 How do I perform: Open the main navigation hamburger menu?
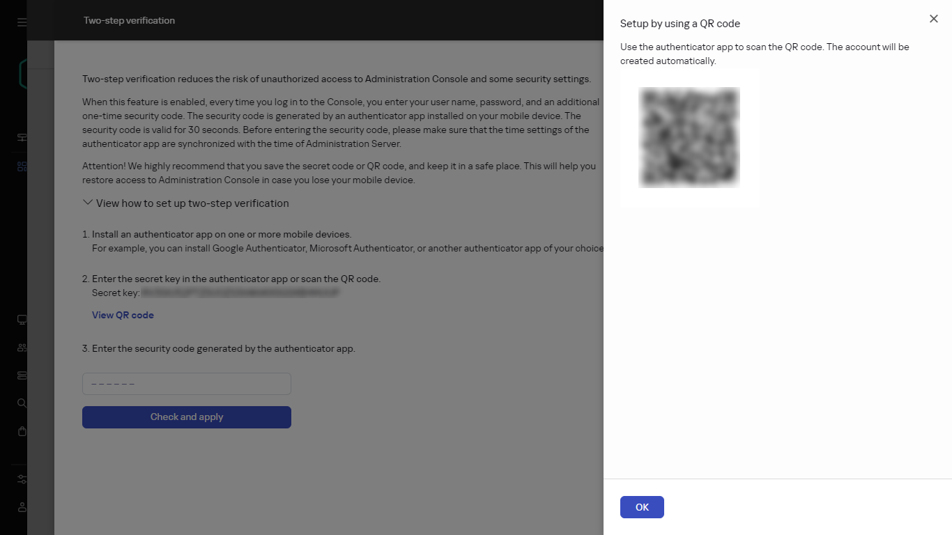pos(22,22)
